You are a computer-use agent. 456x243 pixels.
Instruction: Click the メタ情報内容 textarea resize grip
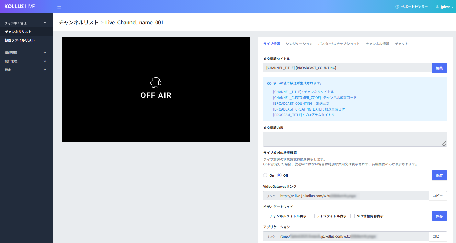click(444, 144)
